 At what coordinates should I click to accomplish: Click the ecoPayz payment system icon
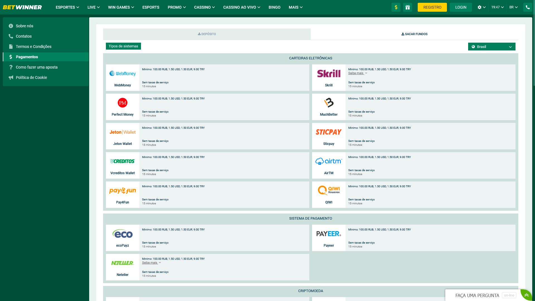click(122, 234)
